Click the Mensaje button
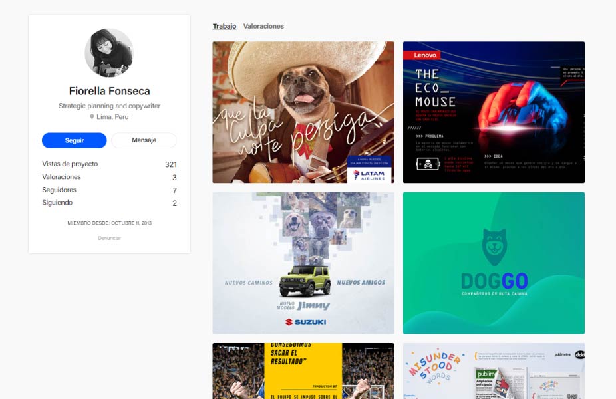 point(144,140)
